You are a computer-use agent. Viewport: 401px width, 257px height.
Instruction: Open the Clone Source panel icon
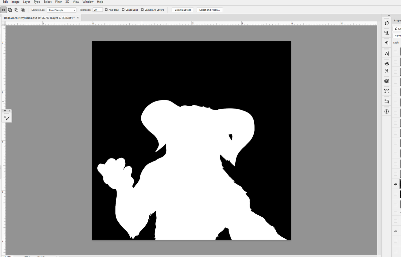[x=386, y=32]
